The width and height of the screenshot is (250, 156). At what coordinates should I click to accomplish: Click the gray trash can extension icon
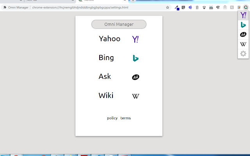tap(197, 7)
